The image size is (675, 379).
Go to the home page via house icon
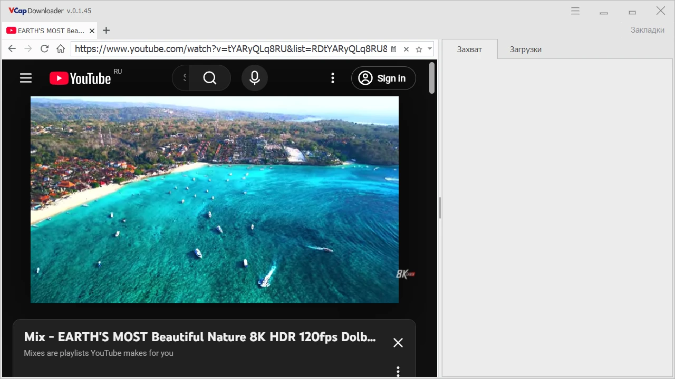click(x=61, y=49)
